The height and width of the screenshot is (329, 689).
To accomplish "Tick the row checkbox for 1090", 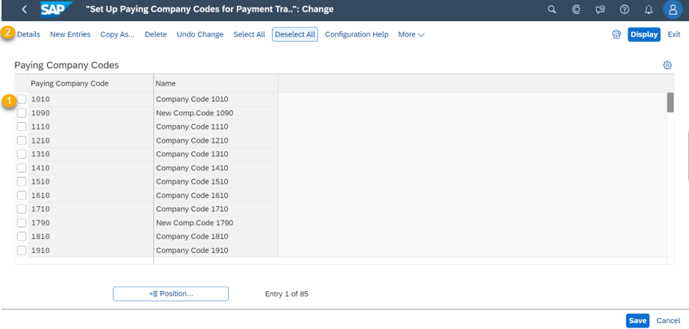I will (x=22, y=113).
